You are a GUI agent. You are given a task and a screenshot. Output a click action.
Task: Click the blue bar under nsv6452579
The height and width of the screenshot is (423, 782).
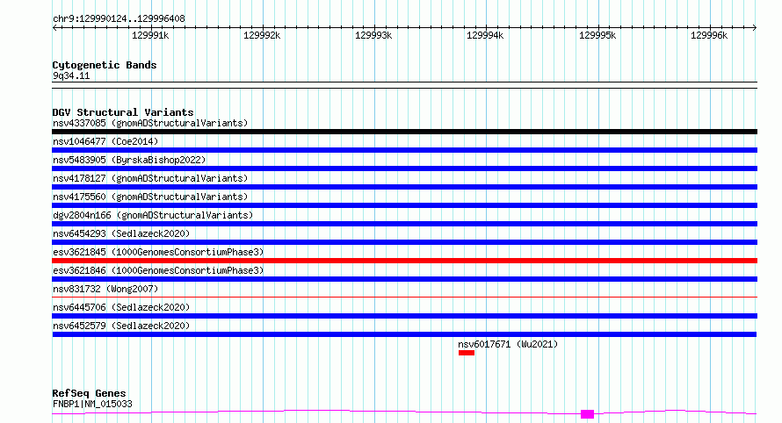click(x=404, y=334)
